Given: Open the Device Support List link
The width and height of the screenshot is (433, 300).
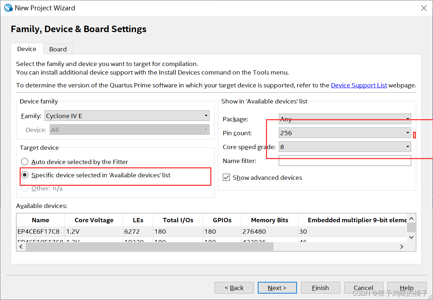Looking at the screenshot, I should pos(359,85).
